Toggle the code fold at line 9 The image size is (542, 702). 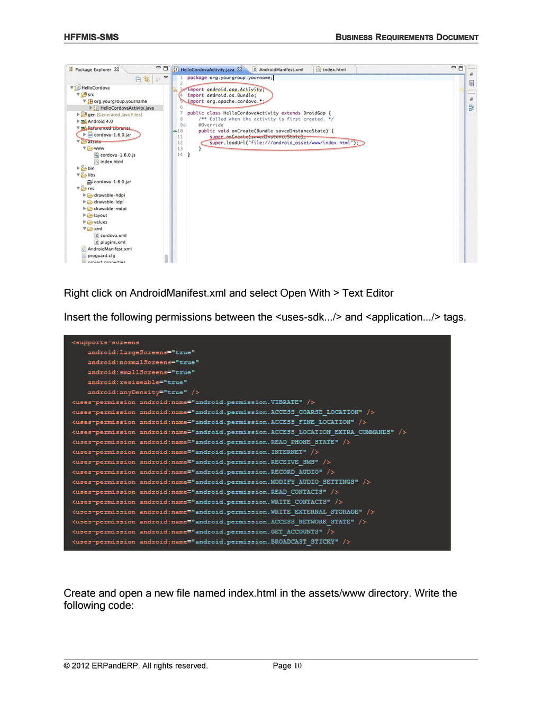pyautogui.click(x=184, y=125)
